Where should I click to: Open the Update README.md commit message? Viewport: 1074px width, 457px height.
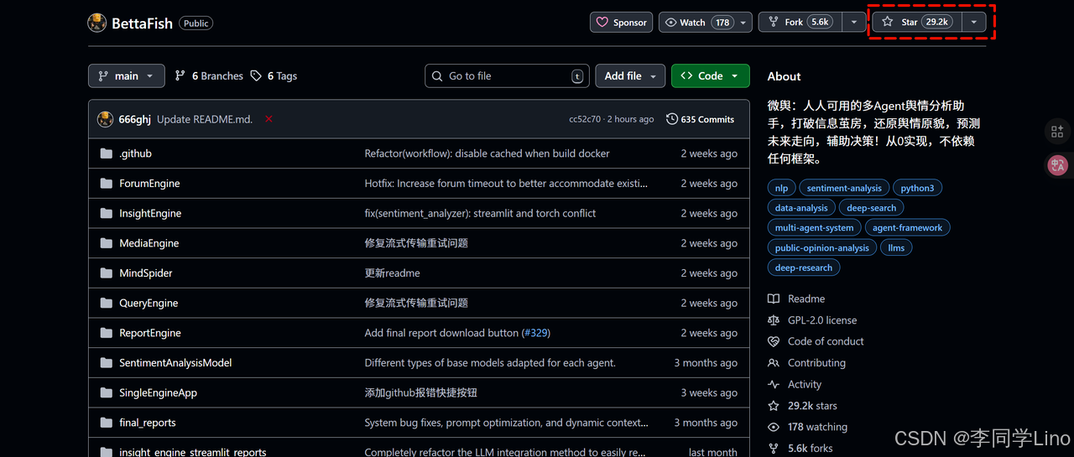[205, 119]
